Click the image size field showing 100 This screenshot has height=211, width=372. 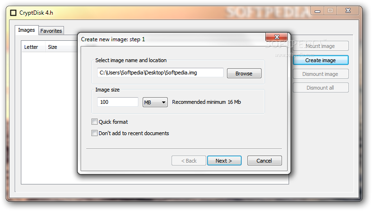pos(118,102)
